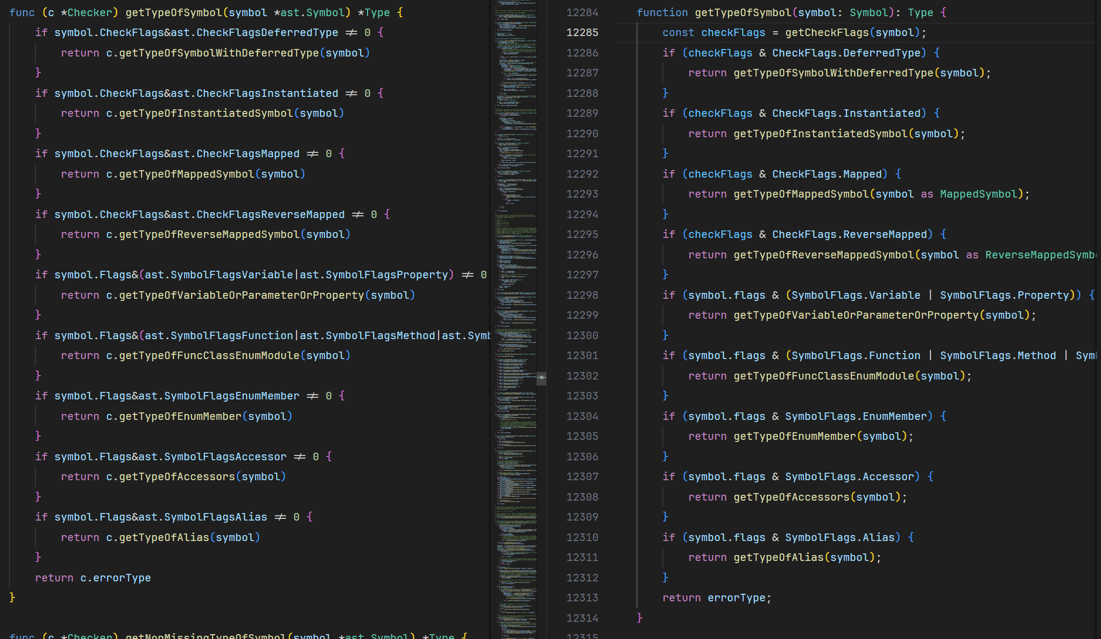
Task: Select line number 12293 in the gutter
Action: coord(582,194)
